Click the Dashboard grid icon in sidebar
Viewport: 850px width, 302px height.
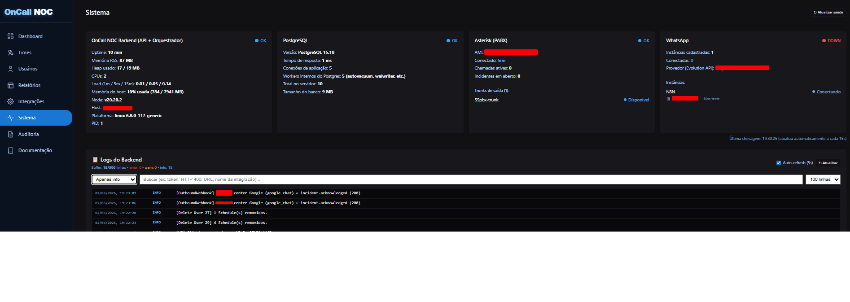tap(10, 36)
